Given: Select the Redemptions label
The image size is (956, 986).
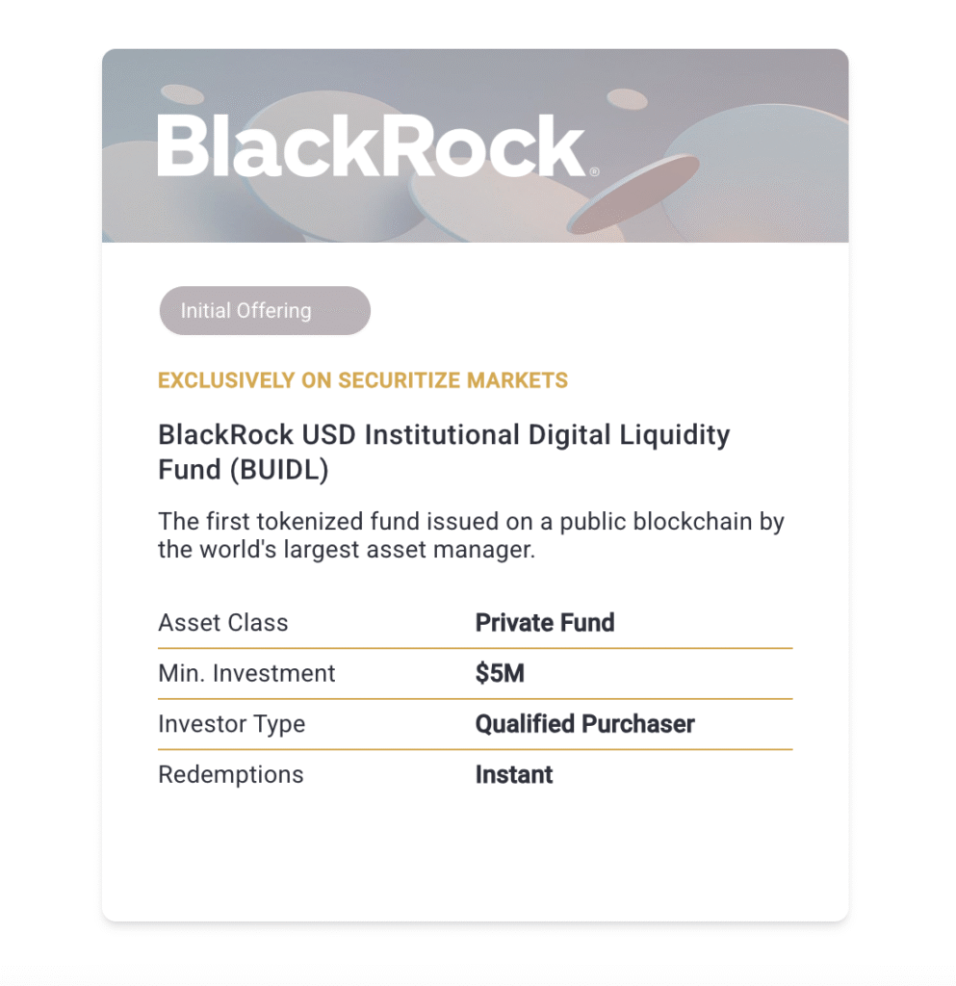Looking at the screenshot, I should point(230,775).
